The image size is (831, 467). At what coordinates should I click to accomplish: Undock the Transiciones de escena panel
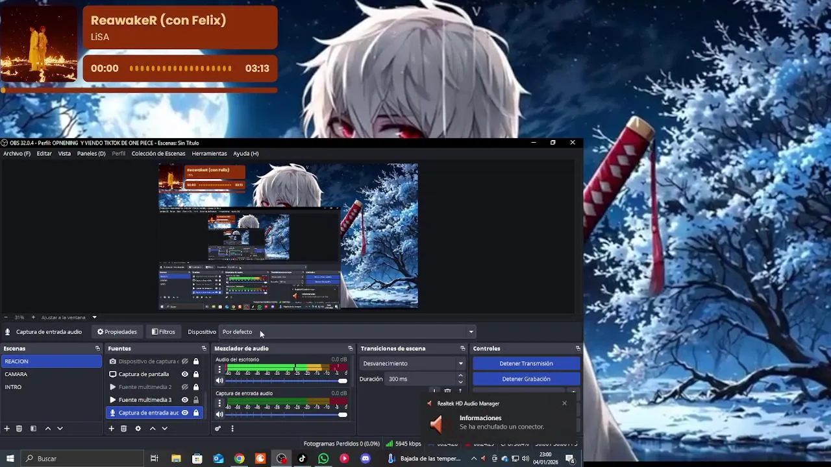pyautogui.click(x=463, y=348)
